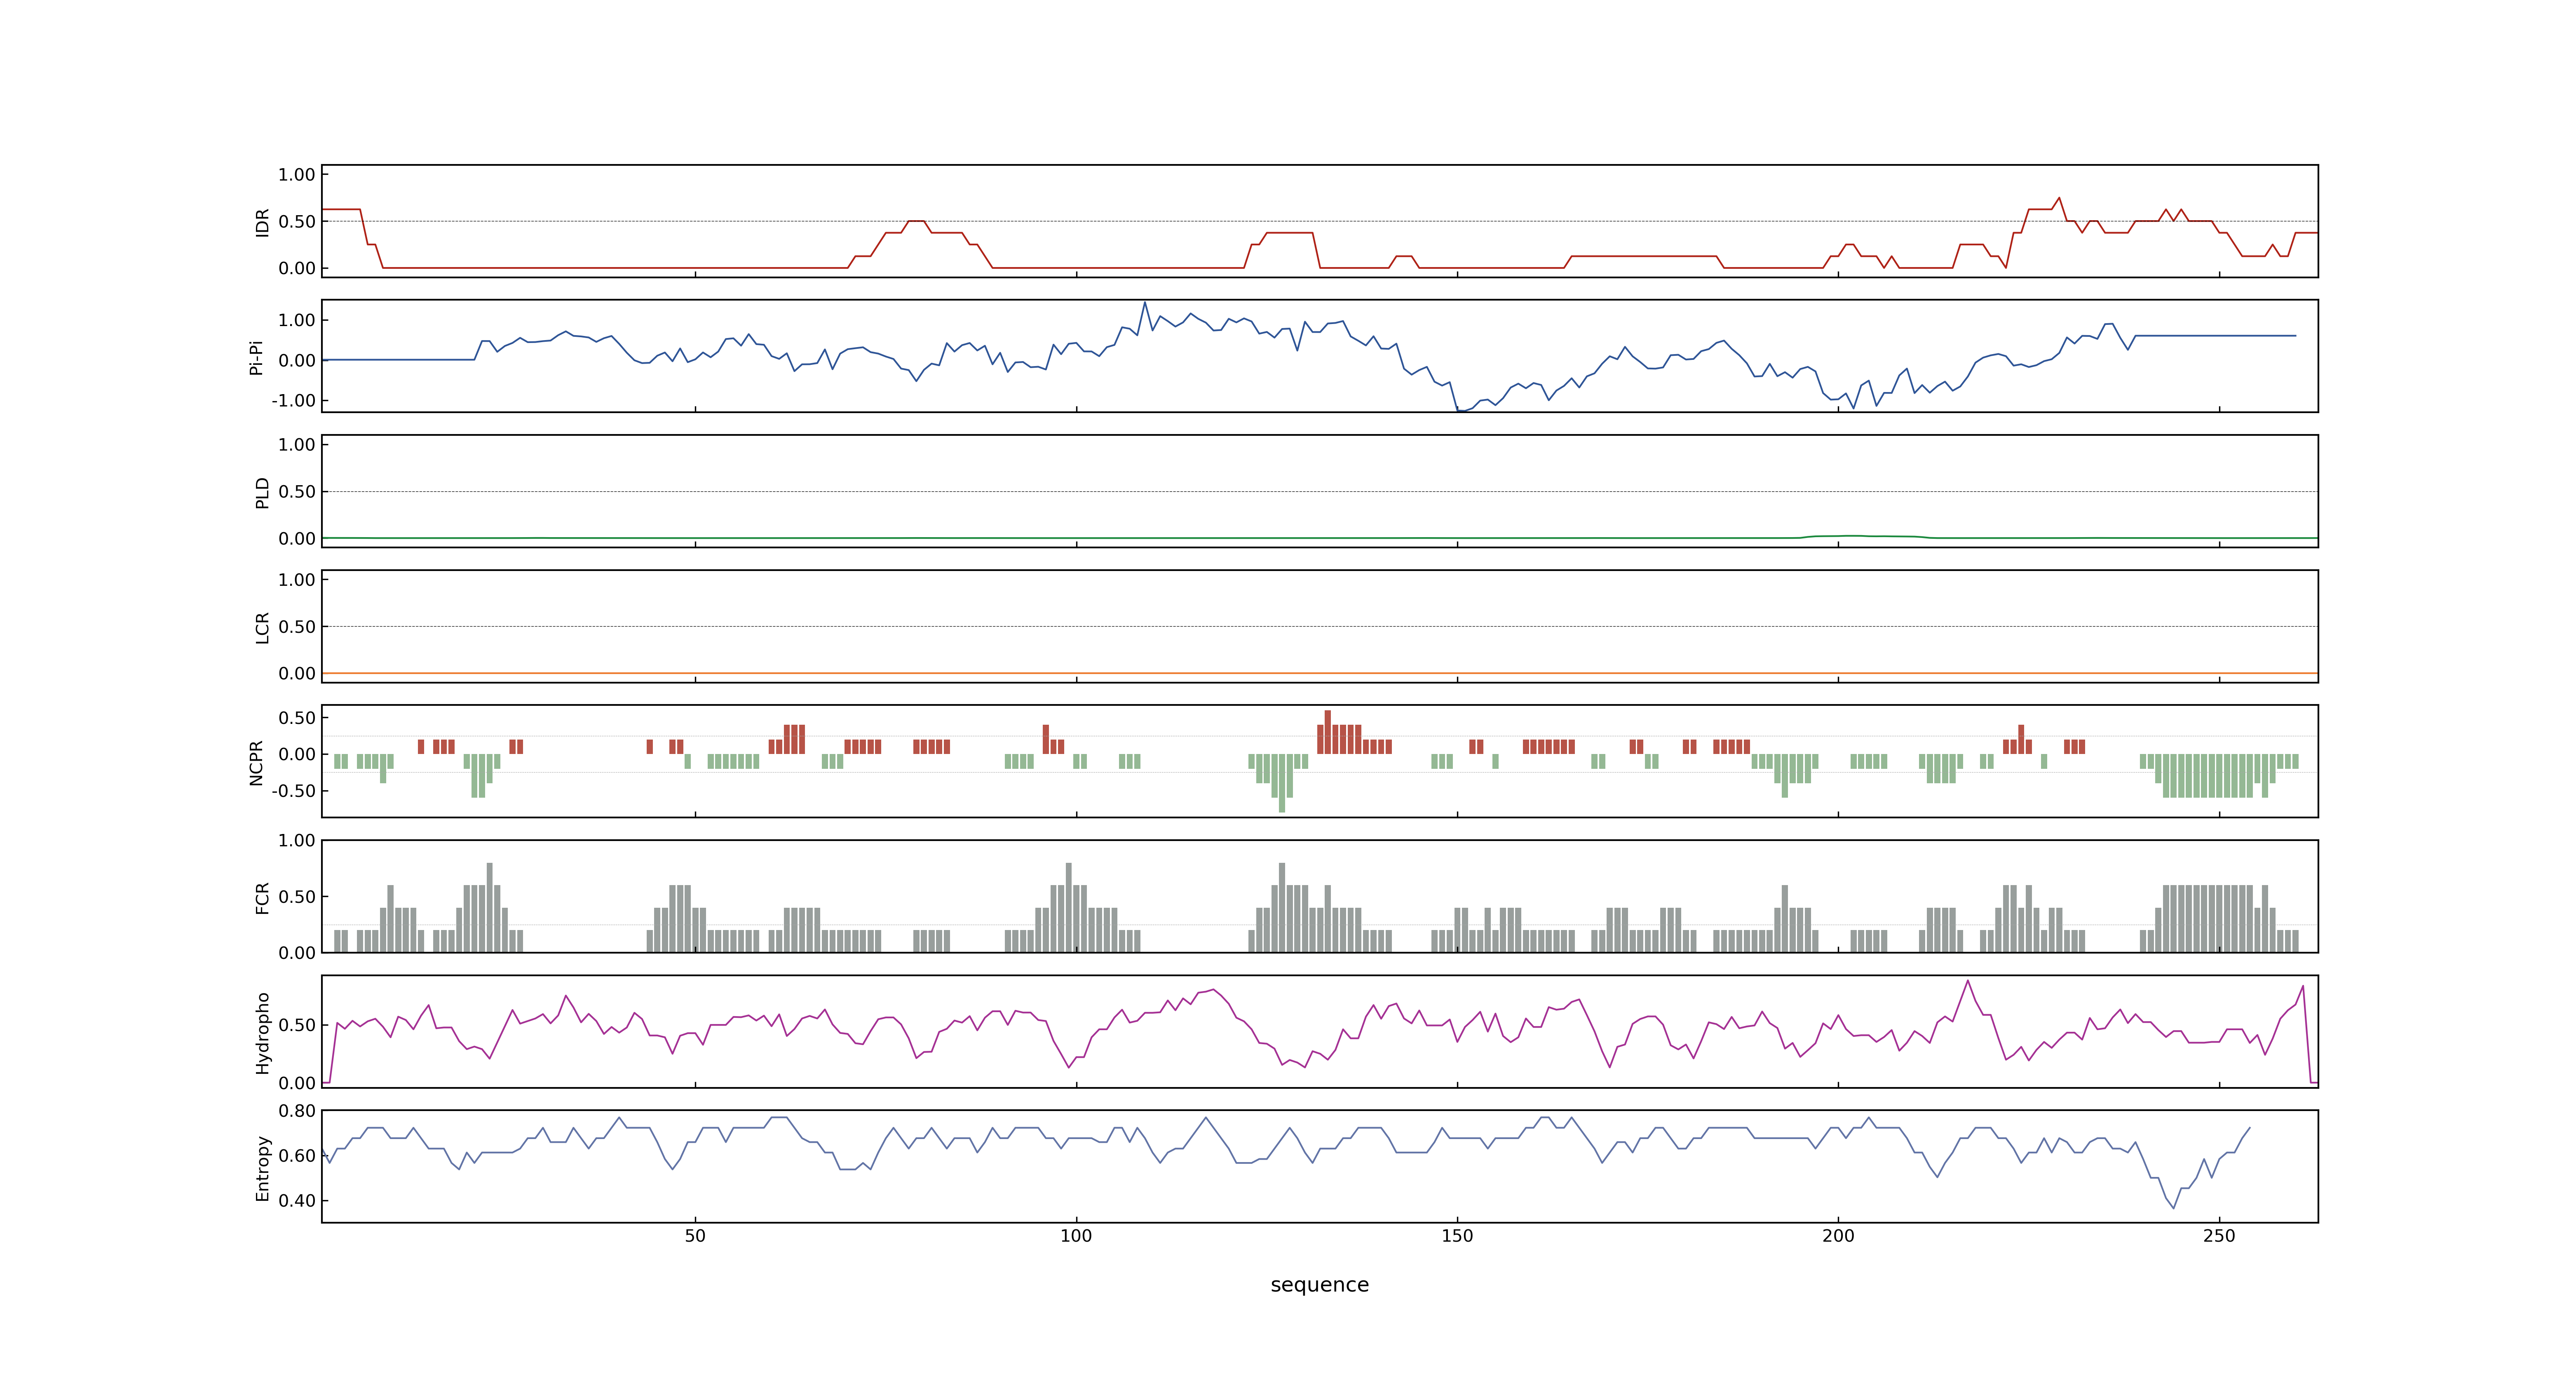
Task: Click the 0.50 tick on IDR axis
Action: (297, 222)
